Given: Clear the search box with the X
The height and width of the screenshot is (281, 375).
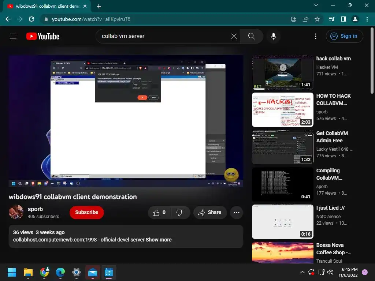Looking at the screenshot, I should tap(234, 36).
